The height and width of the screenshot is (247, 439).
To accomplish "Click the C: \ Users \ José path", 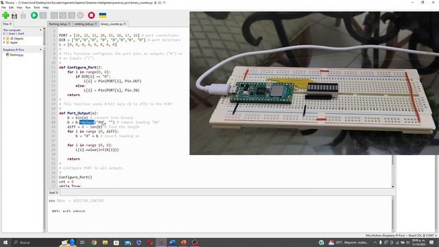I will [14, 34].
